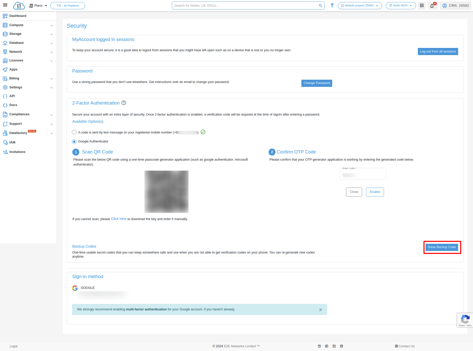Expand the Network section chevron
This screenshot has height=351, width=473.
(52, 52)
